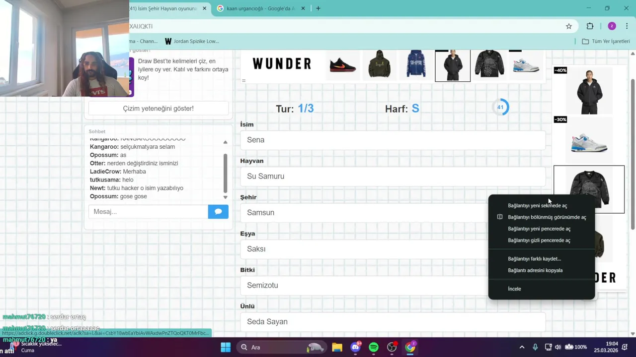Click WUNDER logo in top ad
Screen dimensions: 636x357
tap(282, 63)
